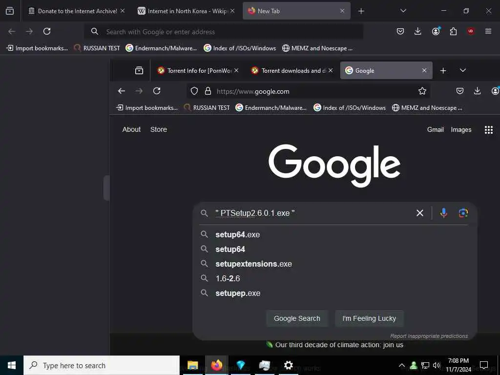Open Downloads panel in inner window
The image size is (500, 375).
coord(478,91)
